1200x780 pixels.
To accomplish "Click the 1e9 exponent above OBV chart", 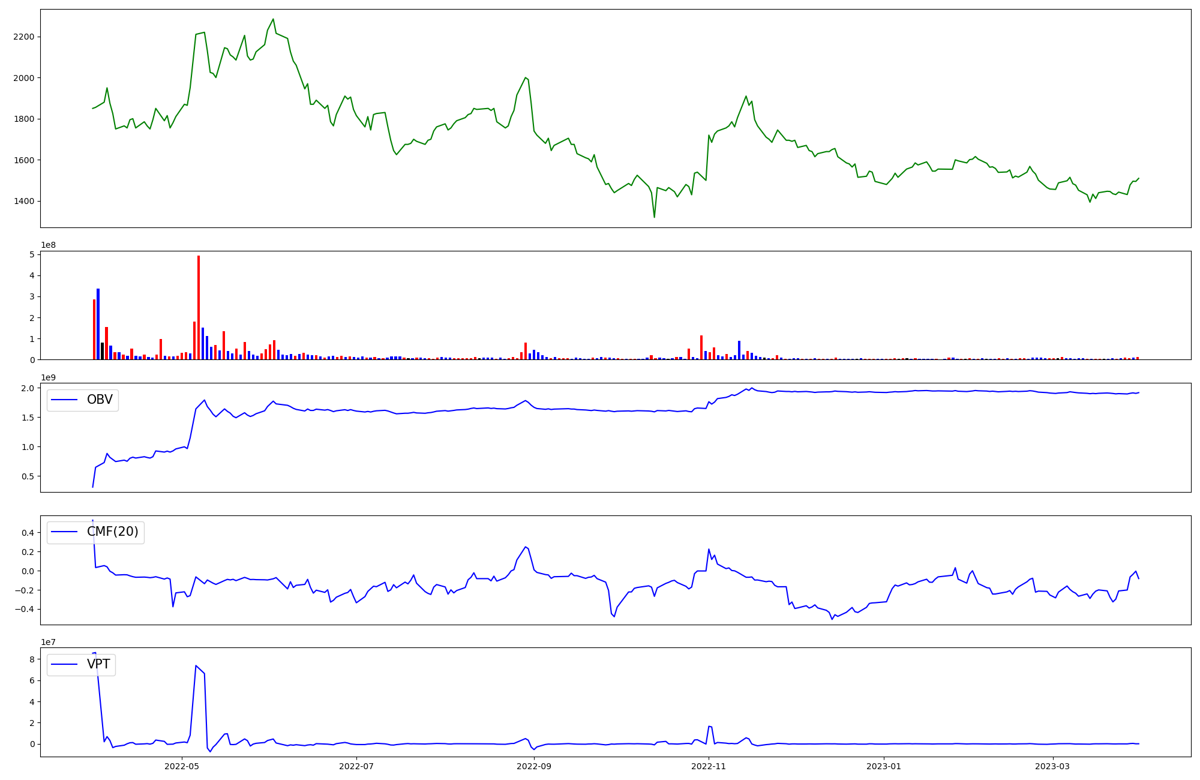I will 48,377.
